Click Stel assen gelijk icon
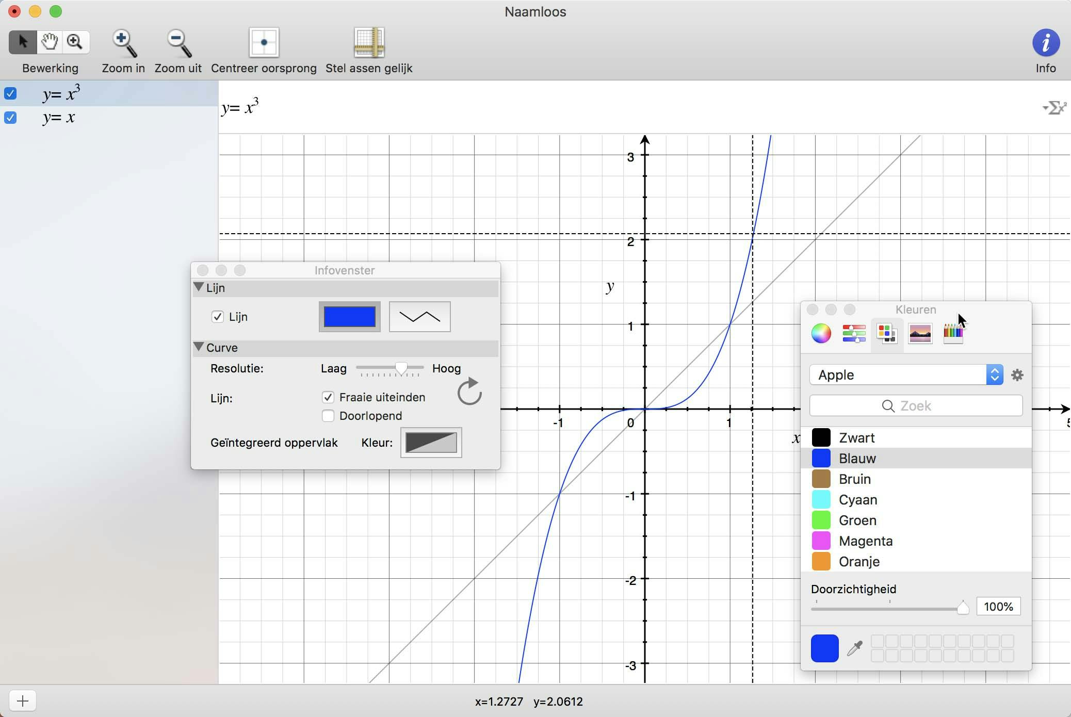 [369, 42]
